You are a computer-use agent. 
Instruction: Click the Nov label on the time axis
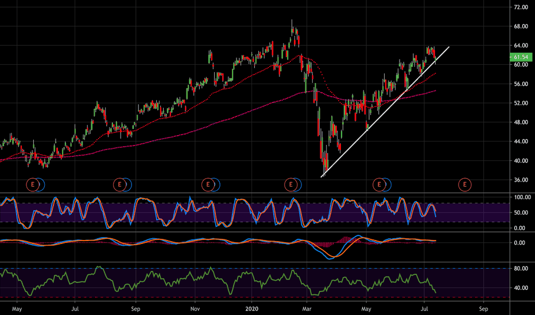point(195,309)
